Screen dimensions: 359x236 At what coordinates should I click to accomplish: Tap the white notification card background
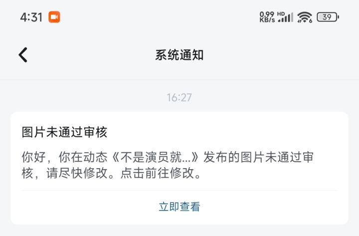[179, 168]
